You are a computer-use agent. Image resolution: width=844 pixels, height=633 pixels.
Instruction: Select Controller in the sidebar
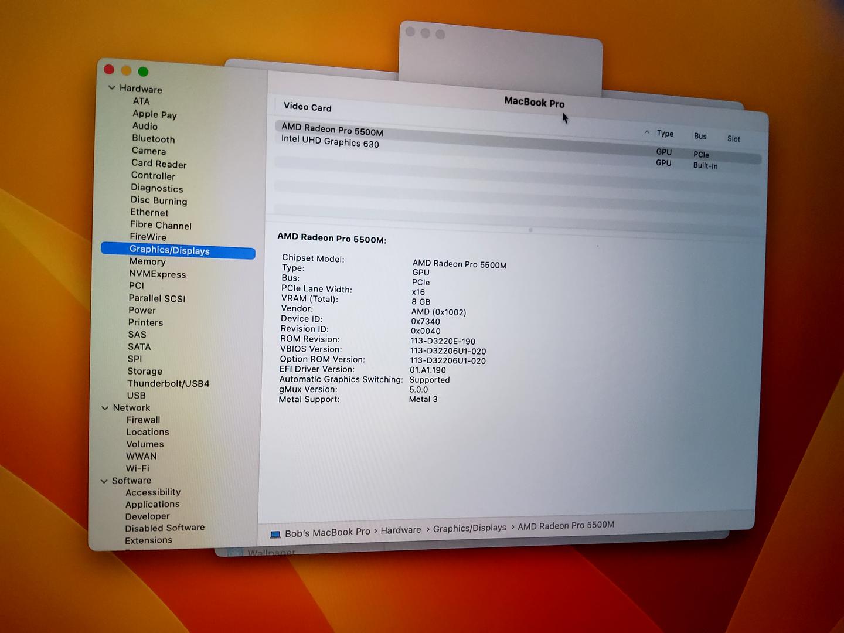[x=153, y=176]
